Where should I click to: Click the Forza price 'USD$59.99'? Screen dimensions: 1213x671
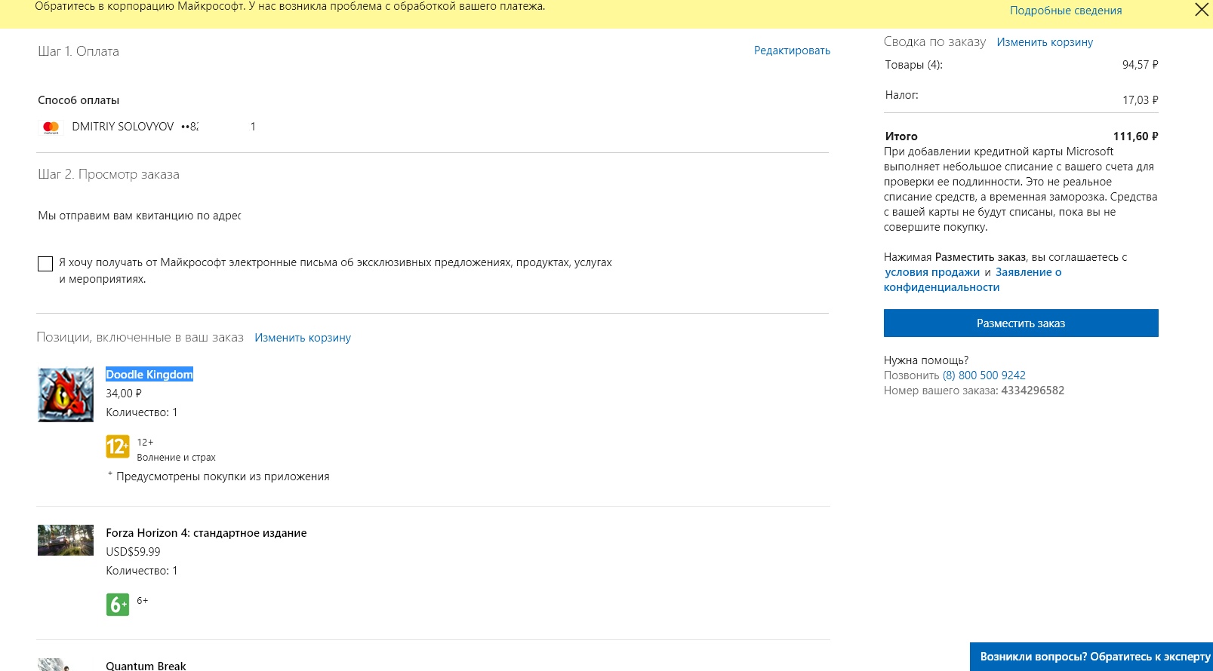(x=133, y=552)
